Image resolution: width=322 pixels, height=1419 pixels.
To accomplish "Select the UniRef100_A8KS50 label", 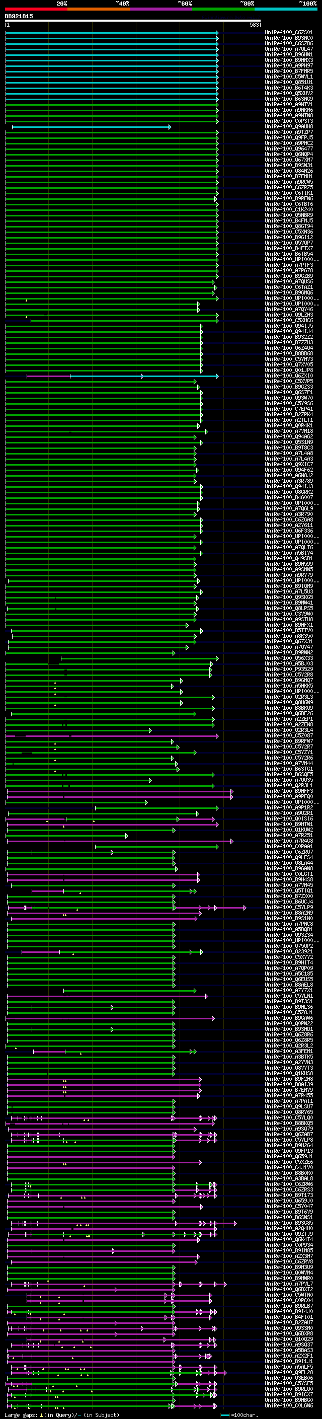I will tap(289, 636).
